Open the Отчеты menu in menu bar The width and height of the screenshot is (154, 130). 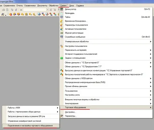(x=20, y=6)
